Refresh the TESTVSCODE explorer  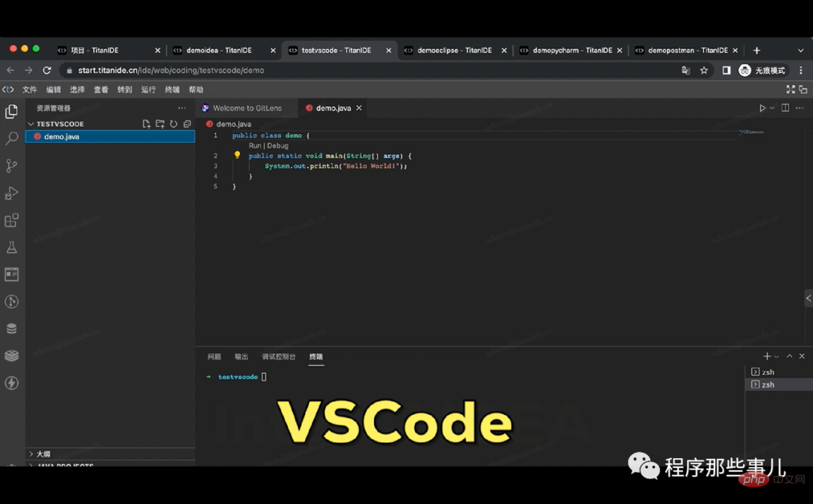coord(174,124)
